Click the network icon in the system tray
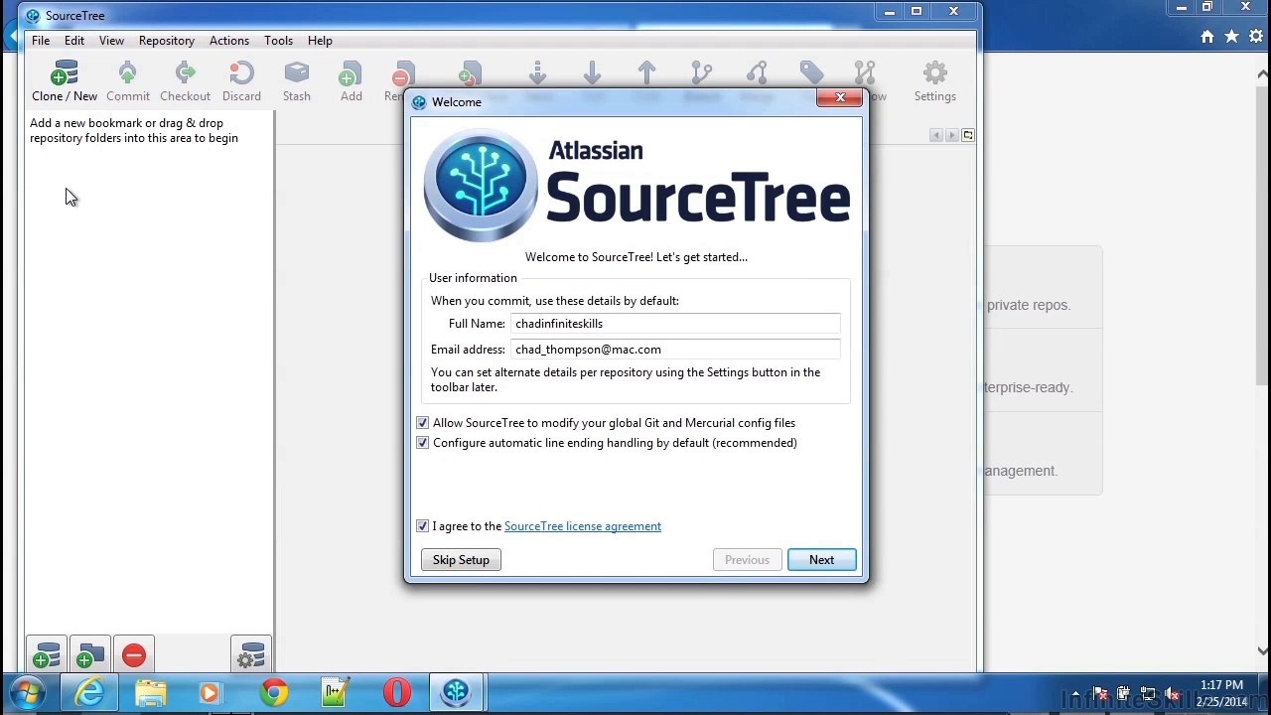This screenshot has width=1271, height=715. (x=1147, y=694)
